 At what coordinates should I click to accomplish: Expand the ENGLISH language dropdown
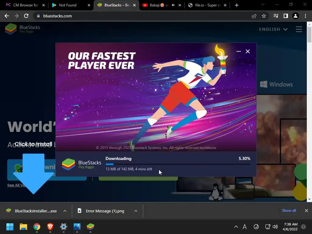tap(273, 29)
